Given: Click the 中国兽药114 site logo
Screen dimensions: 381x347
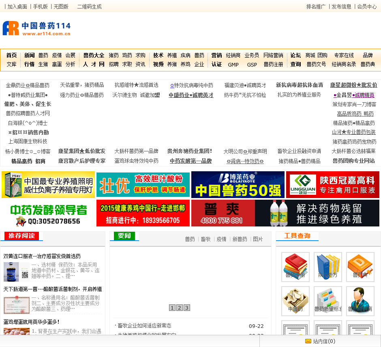Looking at the screenshot, I should tap(36, 28).
